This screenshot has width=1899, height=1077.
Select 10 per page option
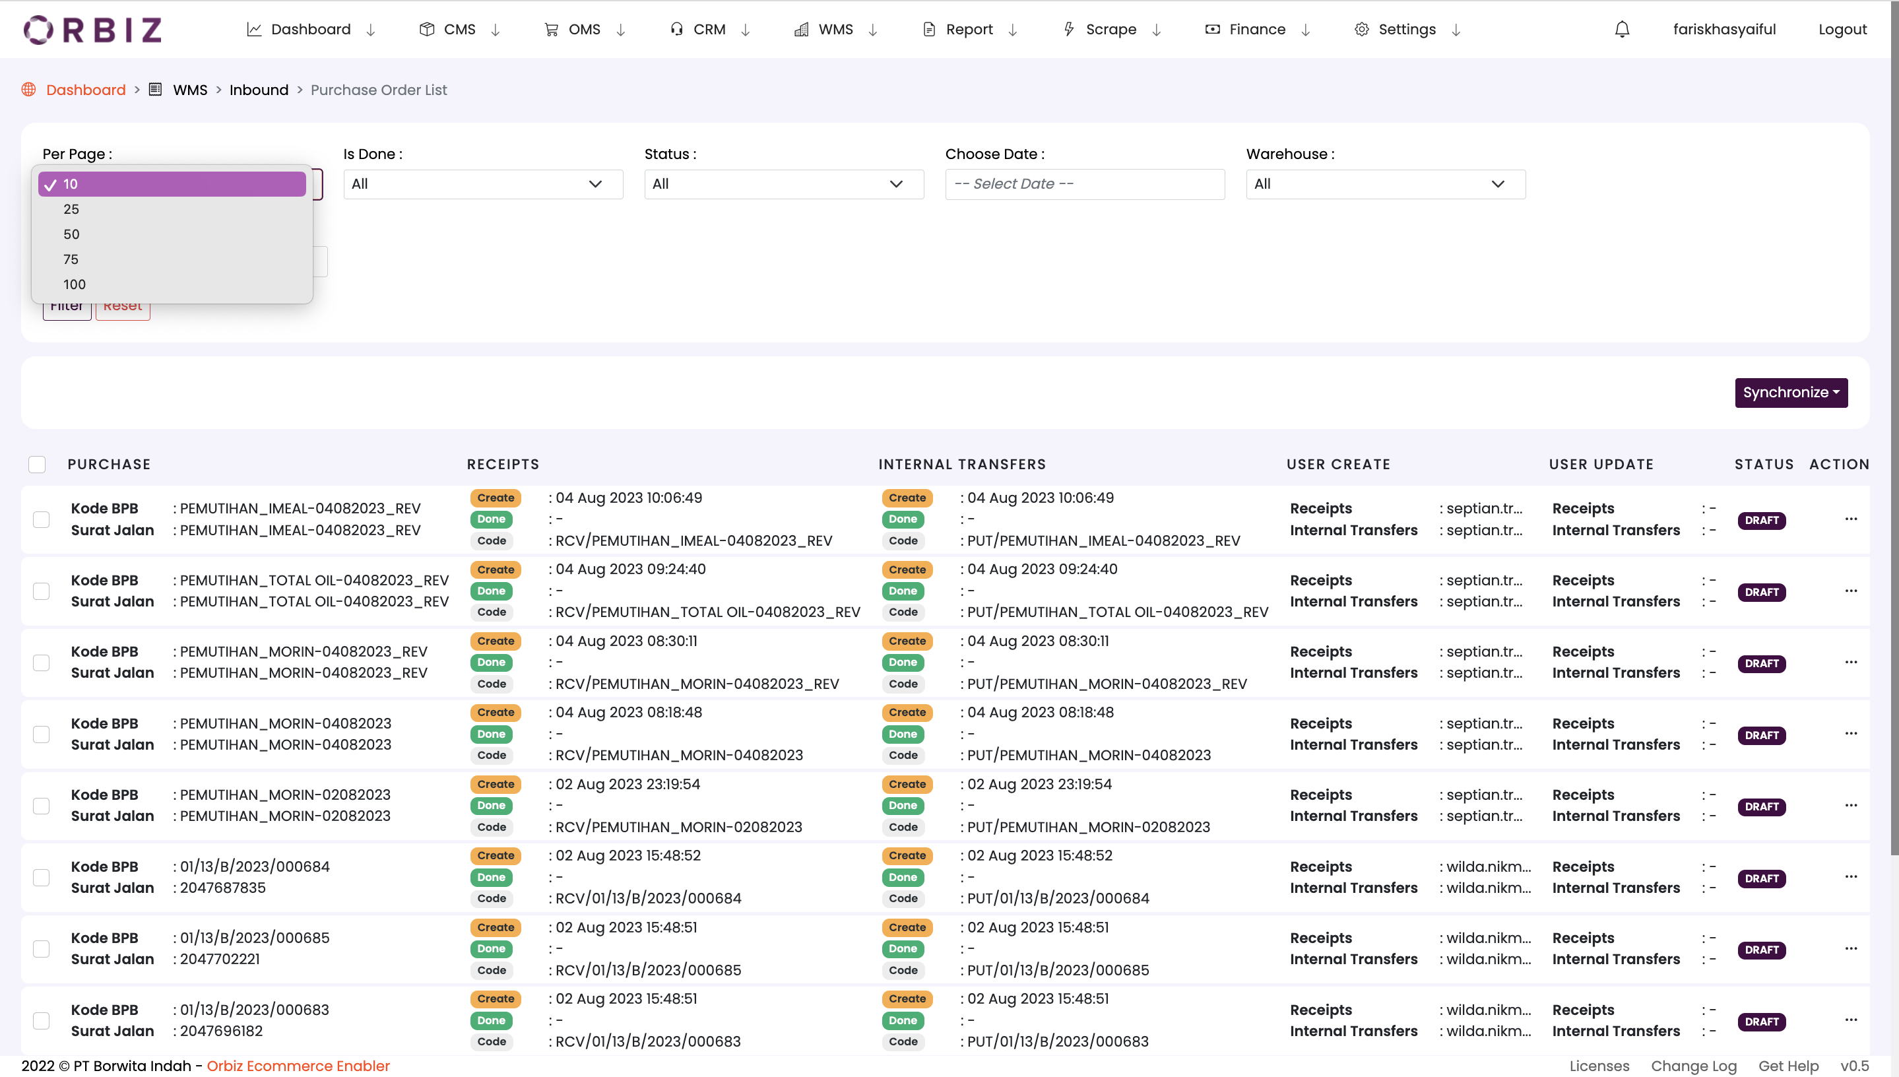(x=172, y=184)
